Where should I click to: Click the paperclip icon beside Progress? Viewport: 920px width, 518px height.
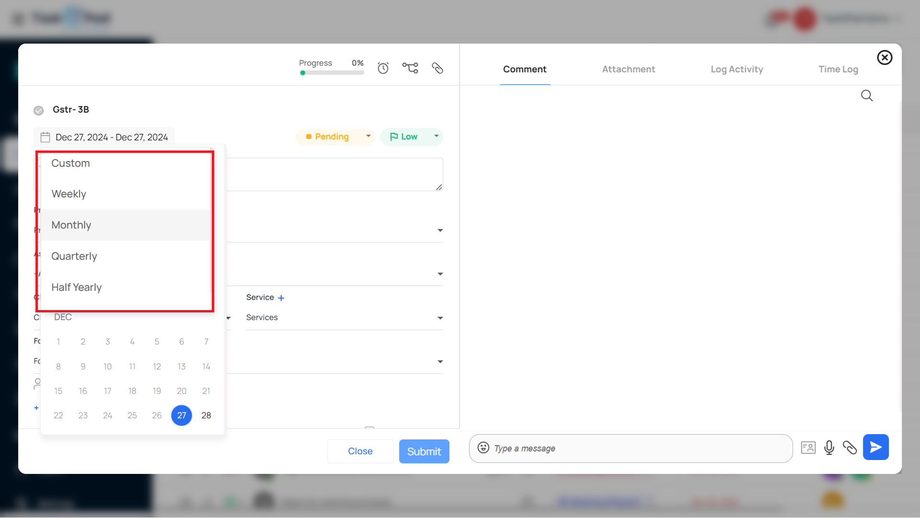[x=437, y=68]
